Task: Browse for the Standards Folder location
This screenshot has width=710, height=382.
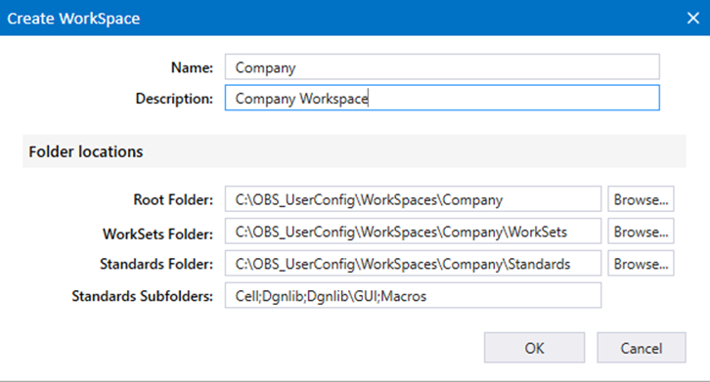Action: click(641, 264)
